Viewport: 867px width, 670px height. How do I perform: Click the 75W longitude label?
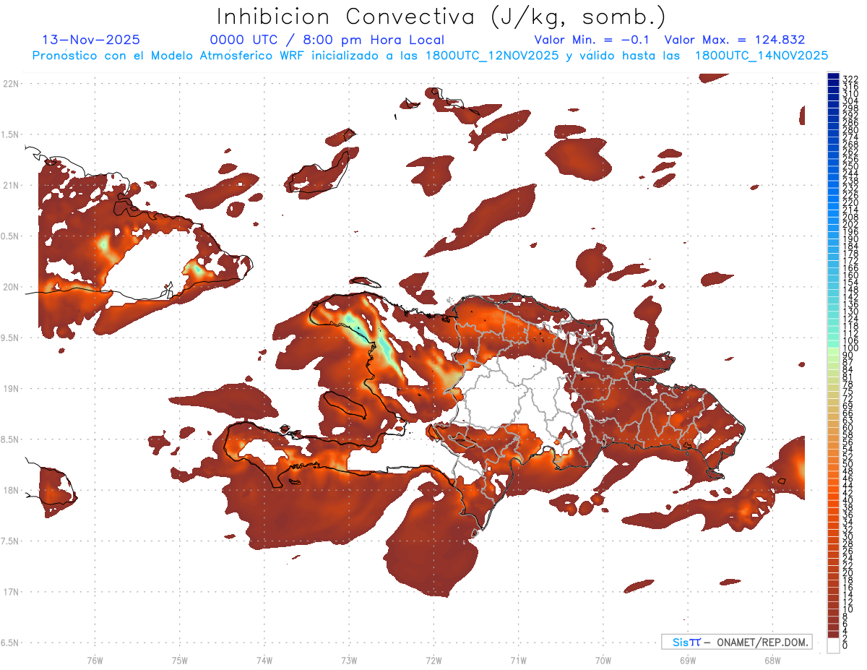click(x=180, y=660)
